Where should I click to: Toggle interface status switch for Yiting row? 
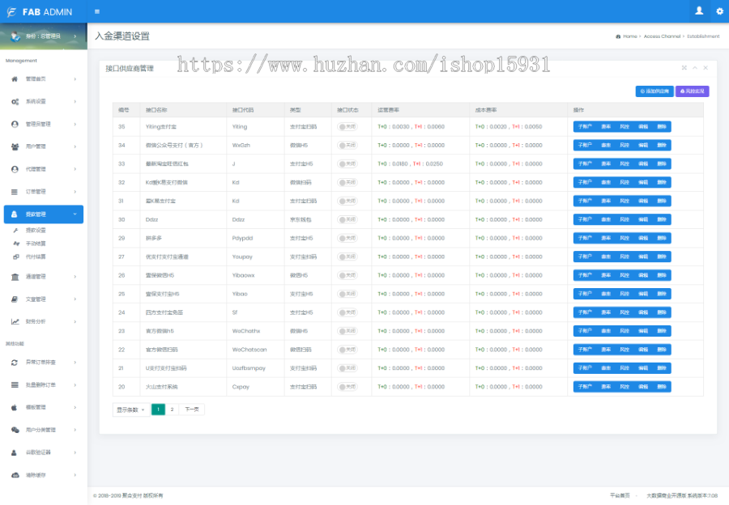click(347, 127)
